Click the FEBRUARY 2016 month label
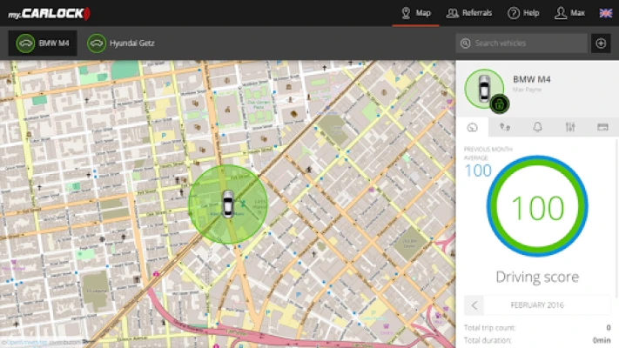The width and height of the screenshot is (619, 348). click(x=537, y=305)
